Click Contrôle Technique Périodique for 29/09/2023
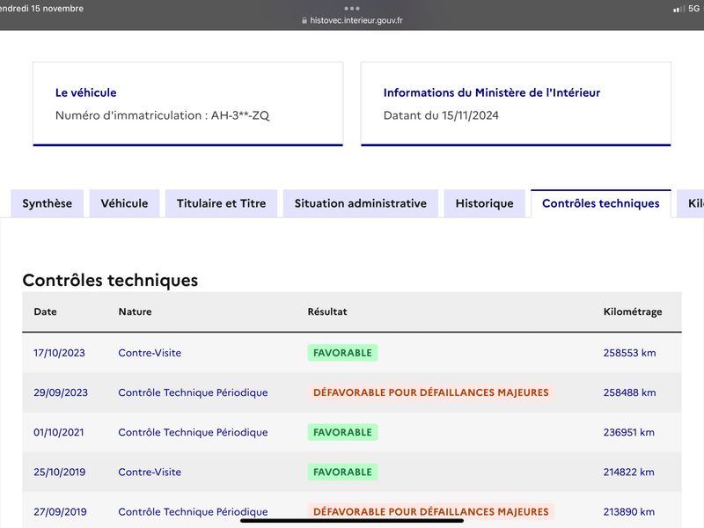 coord(193,392)
